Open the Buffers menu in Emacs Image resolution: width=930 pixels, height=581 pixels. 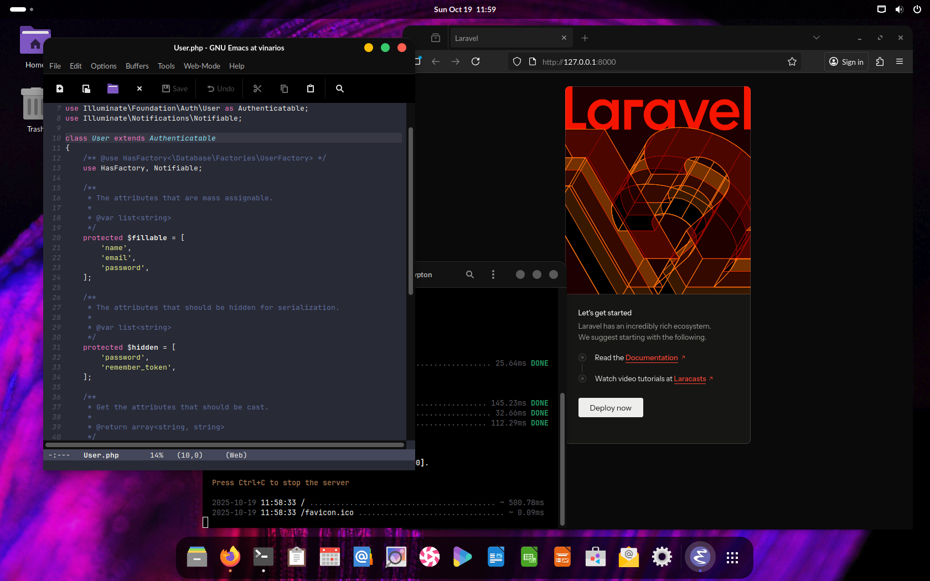(x=137, y=66)
